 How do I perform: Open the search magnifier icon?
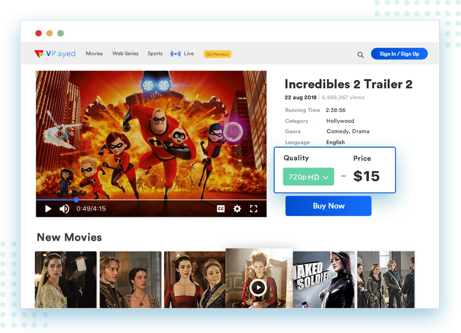click(x=361, y=55)
